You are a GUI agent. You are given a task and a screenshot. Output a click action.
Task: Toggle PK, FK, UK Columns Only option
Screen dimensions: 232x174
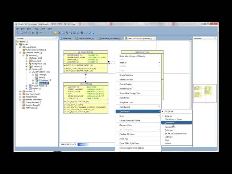point(177,134)
